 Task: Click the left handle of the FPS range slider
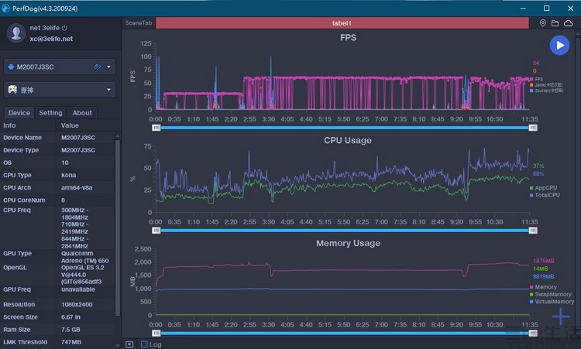coord(156,128)
